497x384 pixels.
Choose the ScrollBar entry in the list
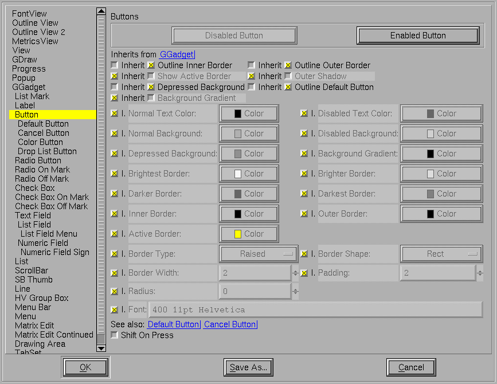[x=32, y=271]
